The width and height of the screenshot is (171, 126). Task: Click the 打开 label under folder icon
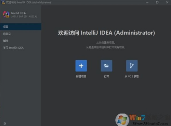106,76
